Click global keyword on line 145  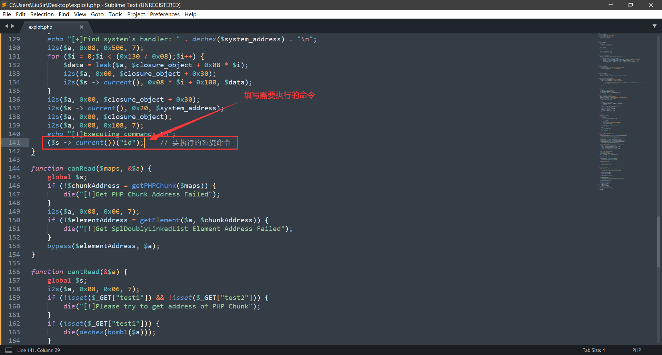(59, 177)
